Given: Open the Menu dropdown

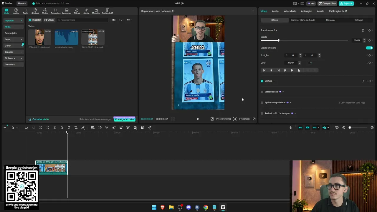Looking at the screenshot, I should (22, 4).
